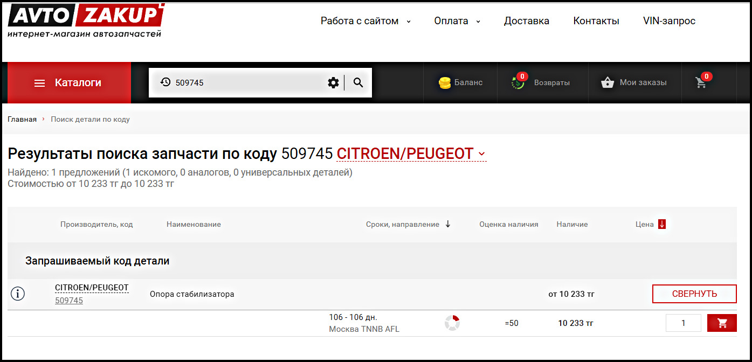Show part info via circled i icon
Image resolution: width=752 pixels, height=362 pixels.
(x=18, y=294)
